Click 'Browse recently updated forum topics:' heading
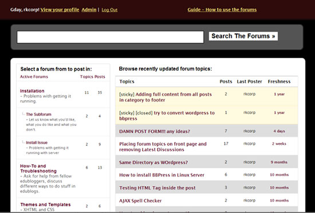This screenshot has width=315, height=213. [166, 69]
